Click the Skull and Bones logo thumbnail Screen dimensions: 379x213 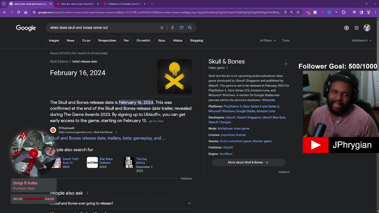click(174, 77)
